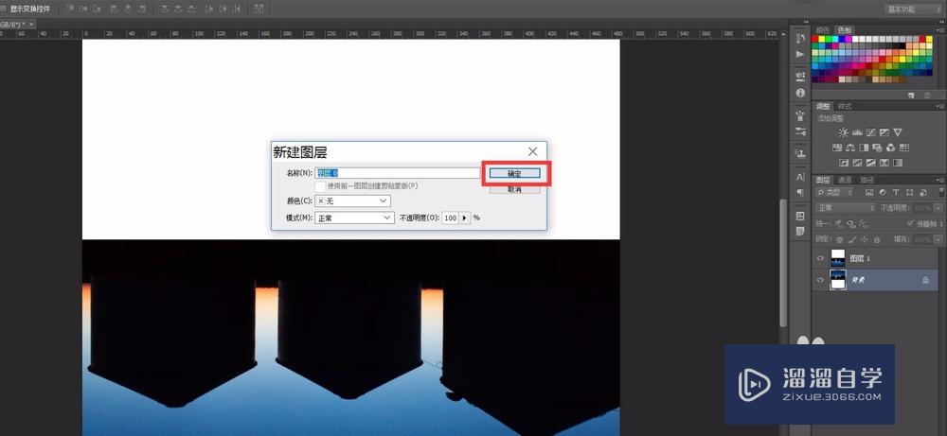Click the lock image pixels brush icon
The height and width of the screenshot is (436, 947).
tap(851, 239)
